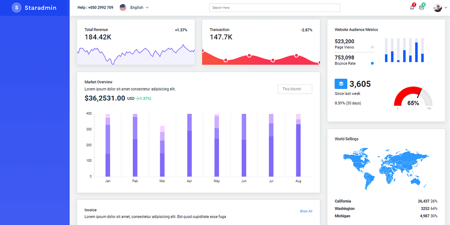Toggle the Bounce Rate metric indicator
This screenshot has height=225, width=450.
(372, 63)
